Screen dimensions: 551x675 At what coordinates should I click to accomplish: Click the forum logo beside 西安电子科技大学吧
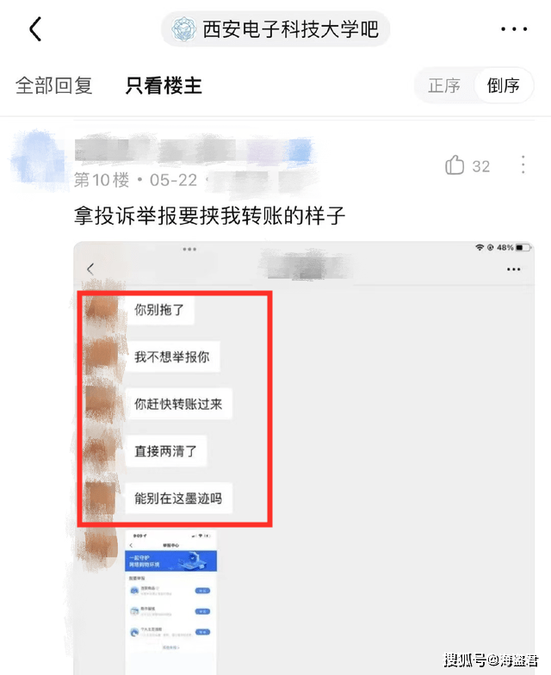pyautogui.click(x=184, y=29)
